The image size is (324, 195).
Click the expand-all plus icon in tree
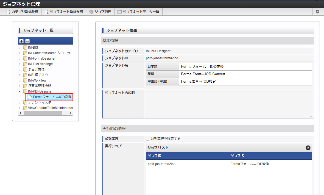tap(21, 41)
